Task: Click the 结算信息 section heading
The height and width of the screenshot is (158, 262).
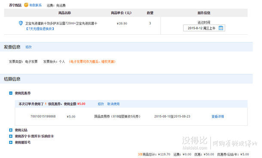Action: coord(12,79)
